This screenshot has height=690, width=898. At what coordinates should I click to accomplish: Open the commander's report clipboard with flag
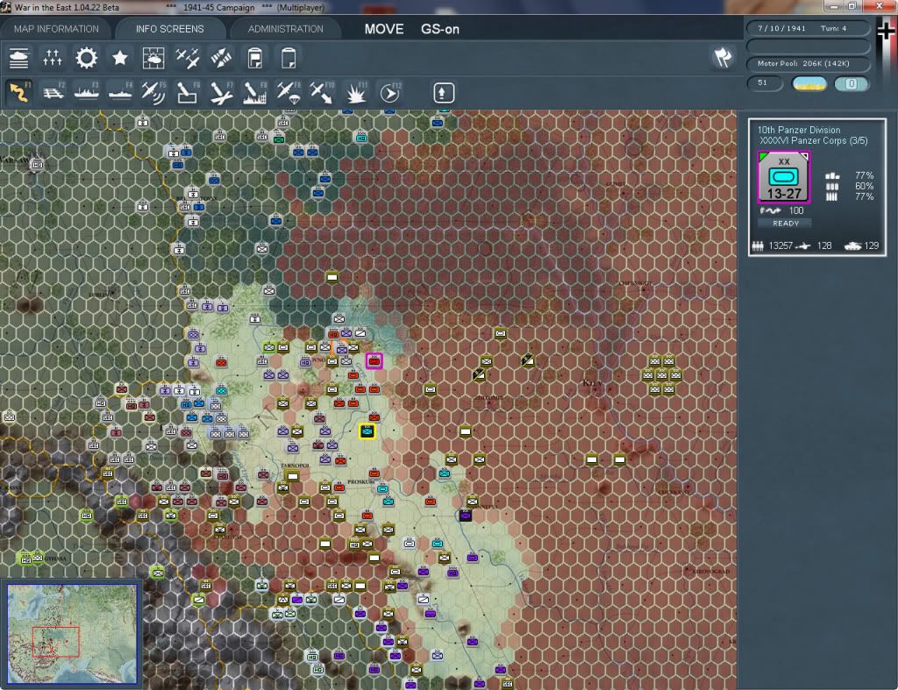pyautogui.click(x=255, y=58)
